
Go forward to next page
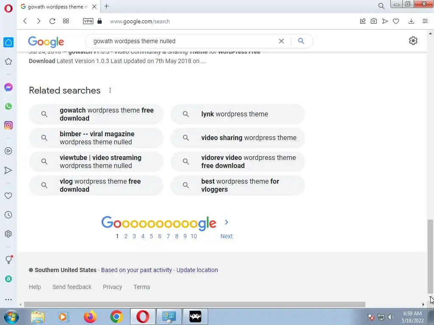[x=39, y=21]
